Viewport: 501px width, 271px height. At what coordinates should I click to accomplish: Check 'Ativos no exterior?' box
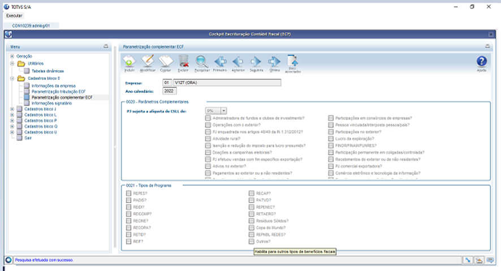coord(208,166)
